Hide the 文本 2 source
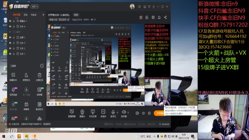Screen dimensions: 249x140 [10, 48]
